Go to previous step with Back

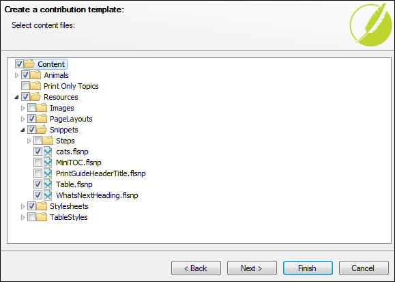[x=196, y=268]
